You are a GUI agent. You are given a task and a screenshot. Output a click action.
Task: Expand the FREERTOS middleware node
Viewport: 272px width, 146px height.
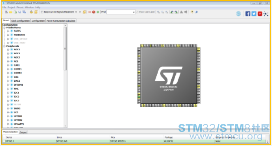(8, 35)
